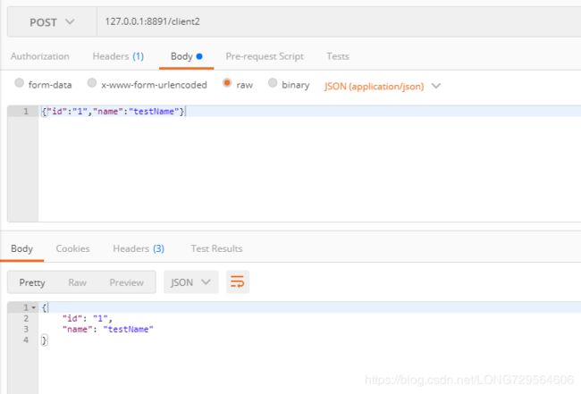Collapse the response JSON object at line 1
581x394 pixels.
click(33, 307)
